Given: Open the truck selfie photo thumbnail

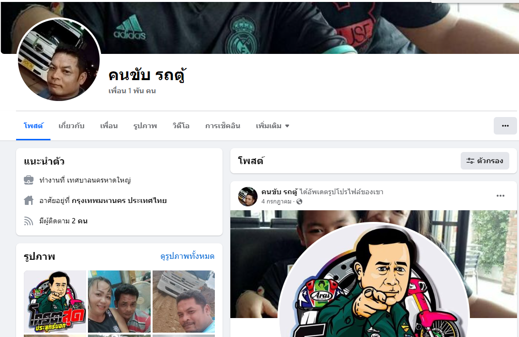Looking at the screenshot, I should point(184,301).
